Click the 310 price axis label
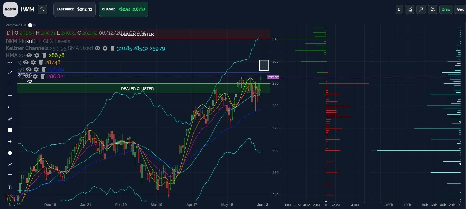Image resolution: width=466 pixels, height=209 pixels. 275,39
